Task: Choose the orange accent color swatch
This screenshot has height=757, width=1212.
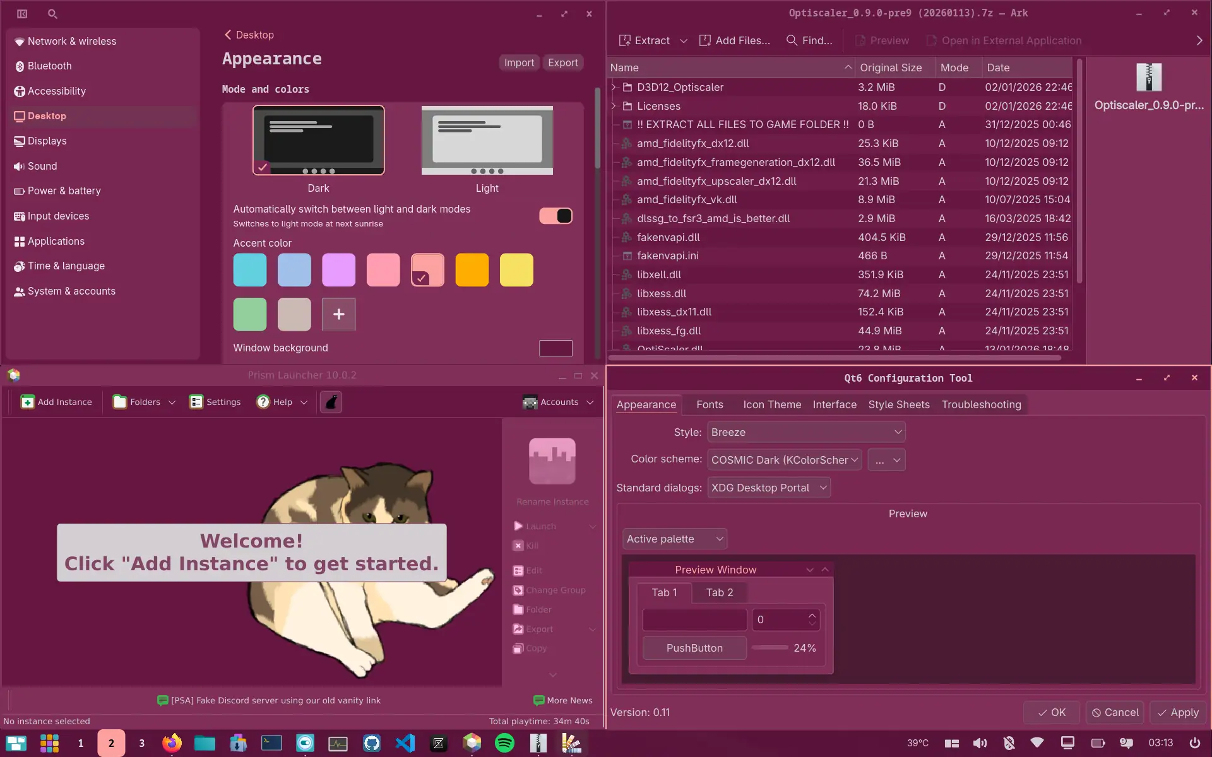Action: point(472,270)
